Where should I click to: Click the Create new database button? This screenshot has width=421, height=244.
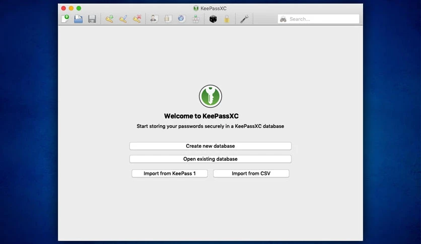[210, 146]
